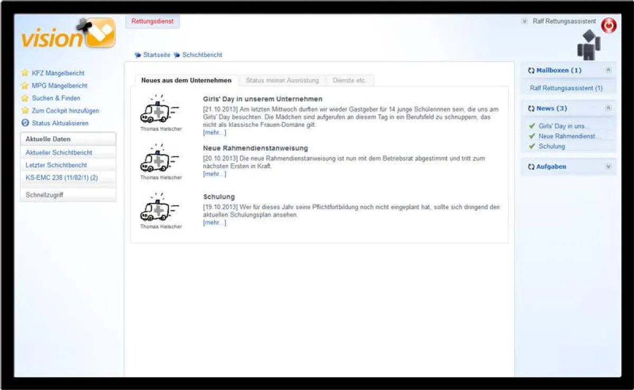The height and width of the screenshot is (390, 634).
Task: Click the refresh icon on the Aufgaben panel
Action: (x=530, y=166)
